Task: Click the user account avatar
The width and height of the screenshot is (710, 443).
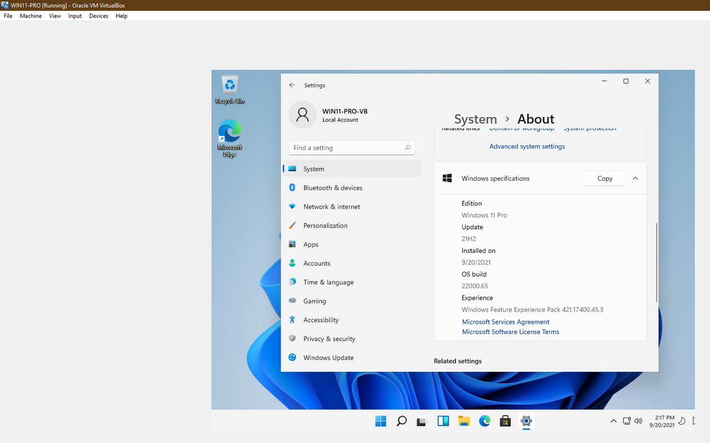Action: pyautogui.click(x=302, y=115)
